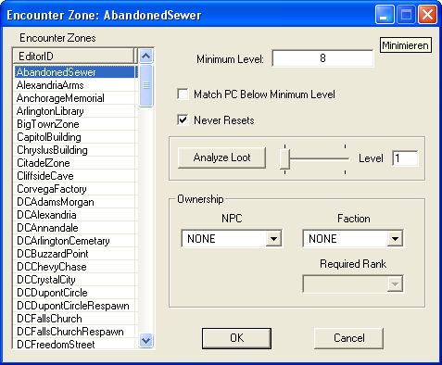The width and height of the screenshot is (442, 365).
Task: Select the CitadelZone entry
Action: (x=75, y=163)
